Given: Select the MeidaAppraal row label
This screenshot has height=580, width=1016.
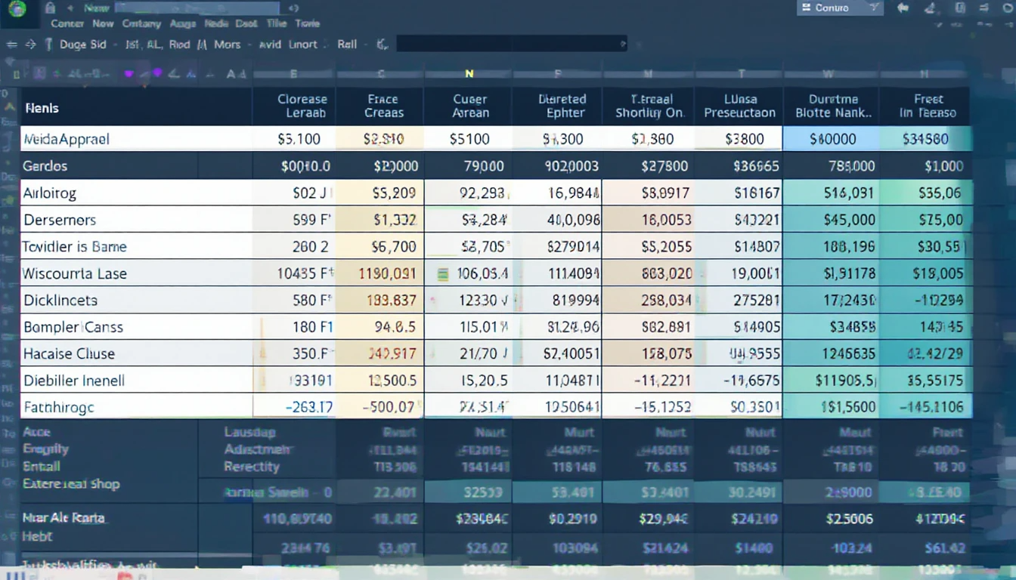Looking at the screenshot, I should tap(67, 139).
